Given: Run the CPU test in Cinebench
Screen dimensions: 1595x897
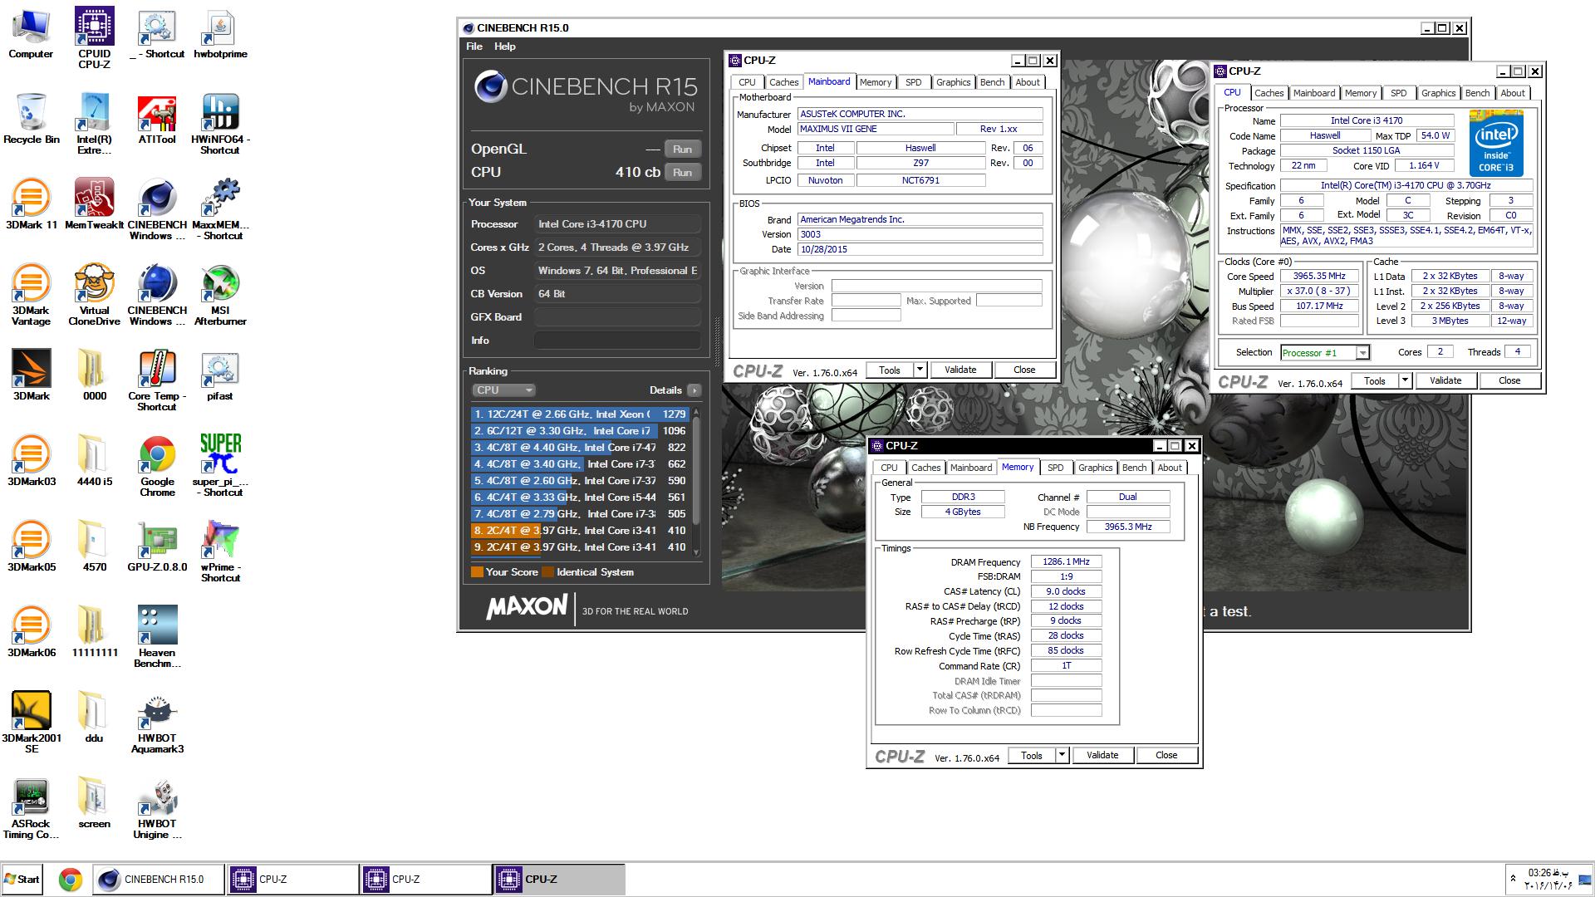Looking at the screenshot, I should pyautogui.click(x=682, y=173).
